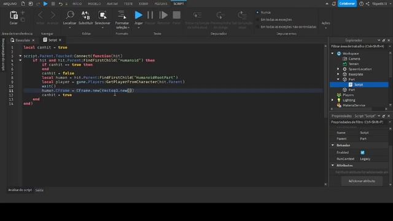393x221 pixels.
Task: Undock the Propriedades panel
Action: pyautogui.click(x=383, y=116)
